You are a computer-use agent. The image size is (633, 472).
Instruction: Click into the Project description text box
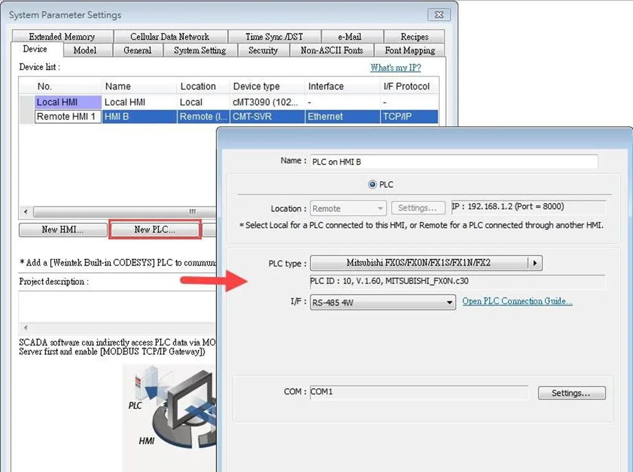(x=118, y=307)
